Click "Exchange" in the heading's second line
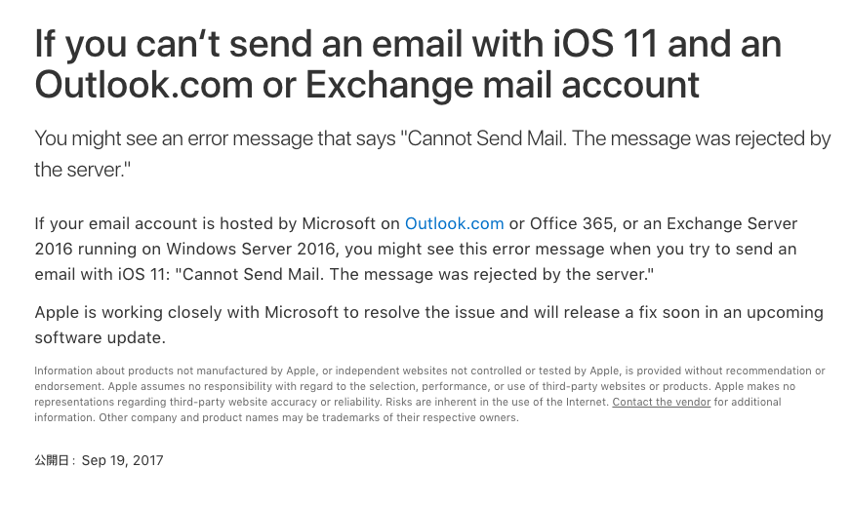 pos(389,85)
